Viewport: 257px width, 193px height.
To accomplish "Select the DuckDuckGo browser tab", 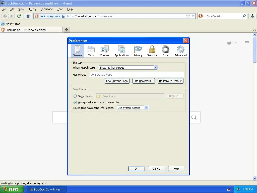I will [31, 30].
